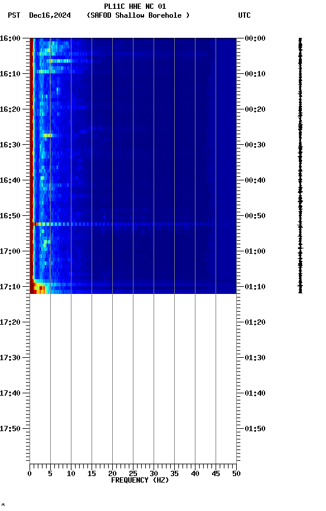This screenshot has height=511, width=326.
Task: Click the "FREQUENCY (HZ)" axis title
Action: 140,480
